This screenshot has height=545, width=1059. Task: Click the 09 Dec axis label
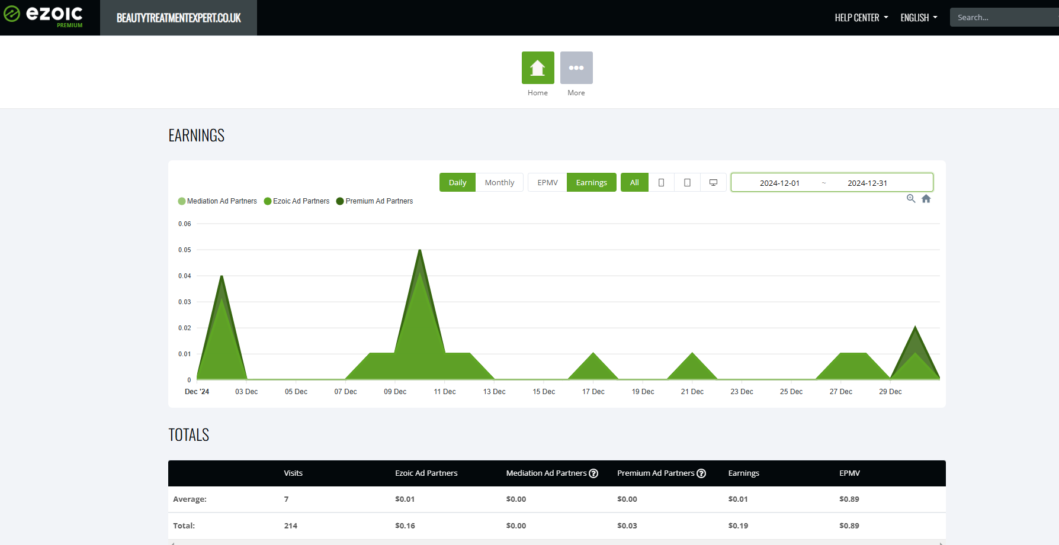395,392
